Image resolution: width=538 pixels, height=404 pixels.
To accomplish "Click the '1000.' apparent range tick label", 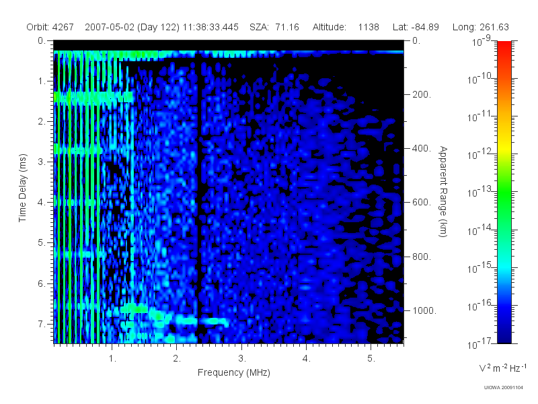I will pyautogui.click(x=424, y=310).
